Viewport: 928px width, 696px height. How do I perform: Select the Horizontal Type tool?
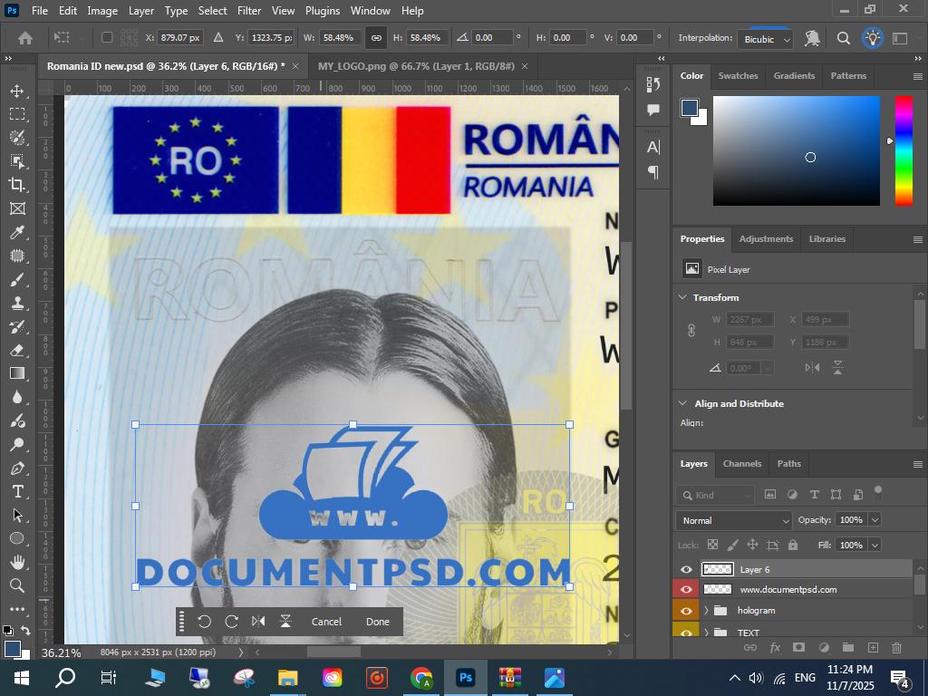16,491
